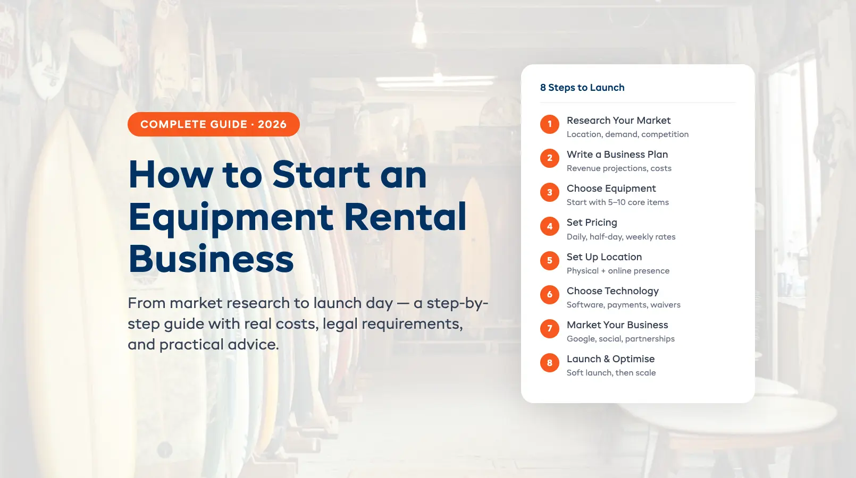Viewport: 856px width, 478px height.
Task: Click the number 5 badge for Set Up Location
Action: (x=549, y=261)
